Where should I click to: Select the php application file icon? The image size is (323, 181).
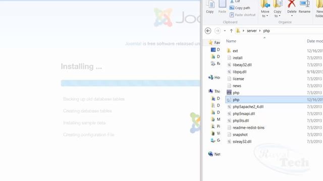point(229,93)
